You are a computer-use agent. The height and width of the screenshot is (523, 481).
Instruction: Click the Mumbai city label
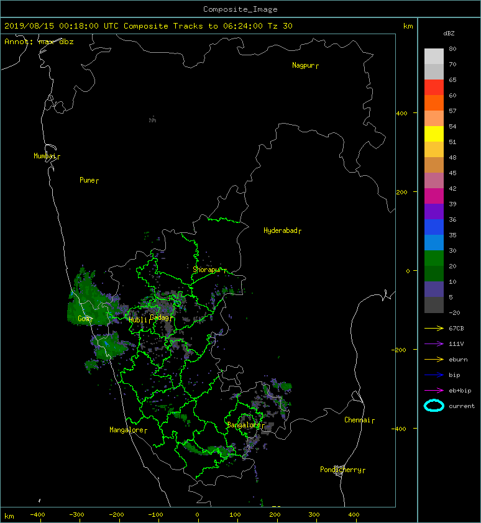point(45,156)
